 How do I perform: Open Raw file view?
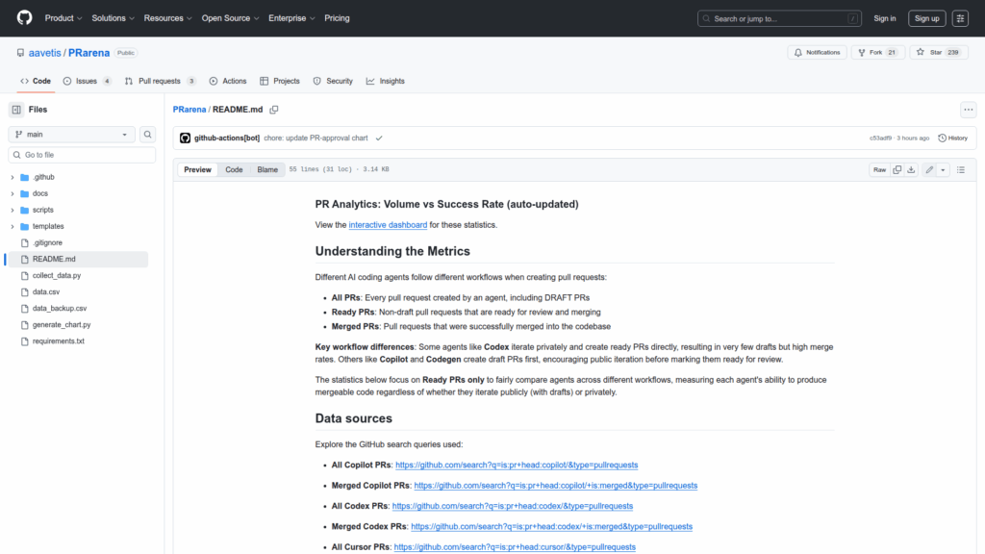click(879, 169)
